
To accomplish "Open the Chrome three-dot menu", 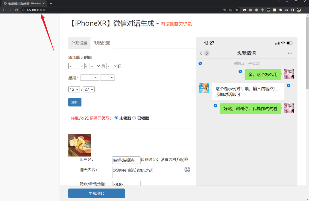I will coord(305,10).
